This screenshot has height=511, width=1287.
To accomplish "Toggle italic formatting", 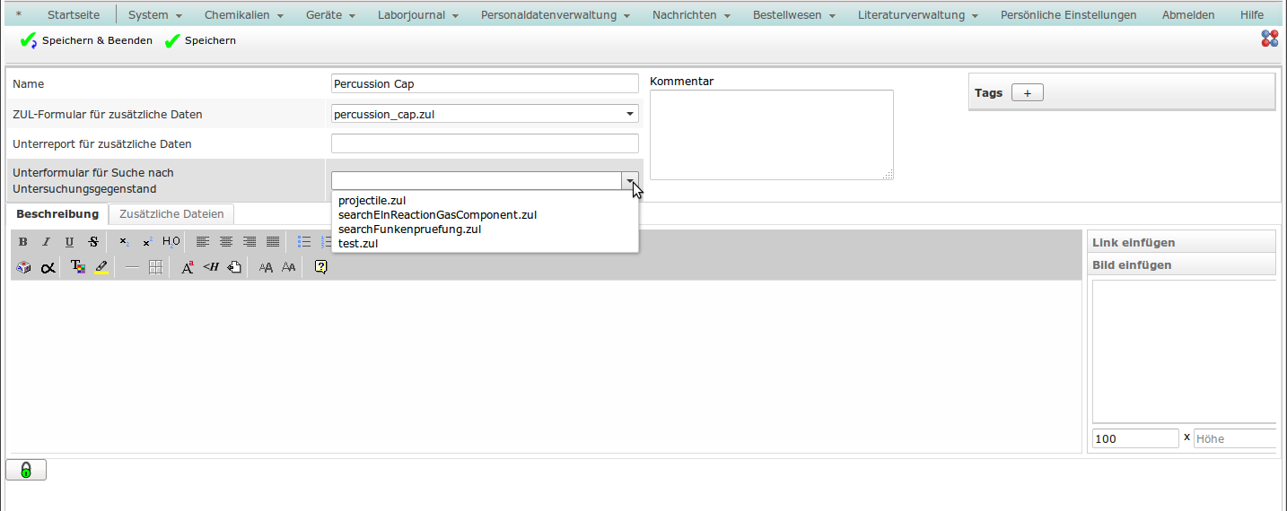I will (47, 242).
